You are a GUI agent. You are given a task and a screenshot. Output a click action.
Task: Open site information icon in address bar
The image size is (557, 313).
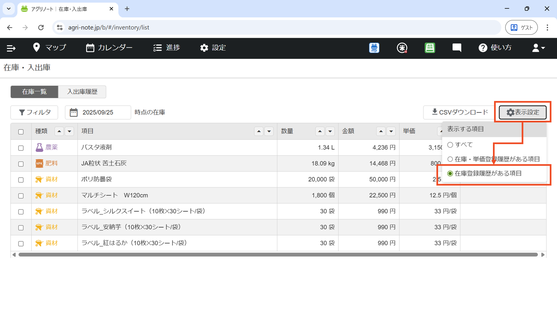(60, 27)
